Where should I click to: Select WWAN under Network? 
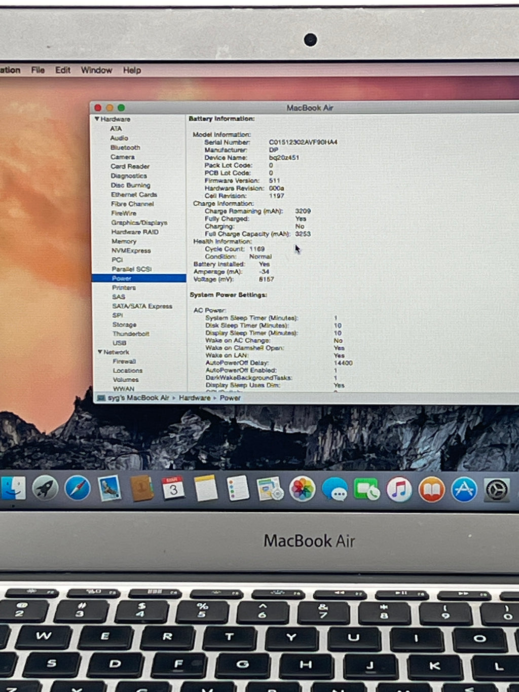tap(124, 389)
